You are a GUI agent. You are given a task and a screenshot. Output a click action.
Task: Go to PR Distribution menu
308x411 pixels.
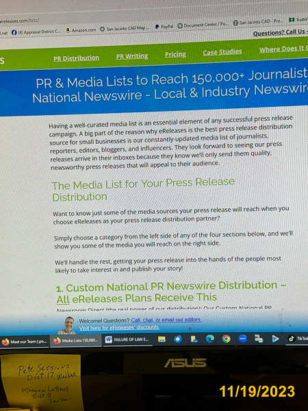(x=76, y=58)
